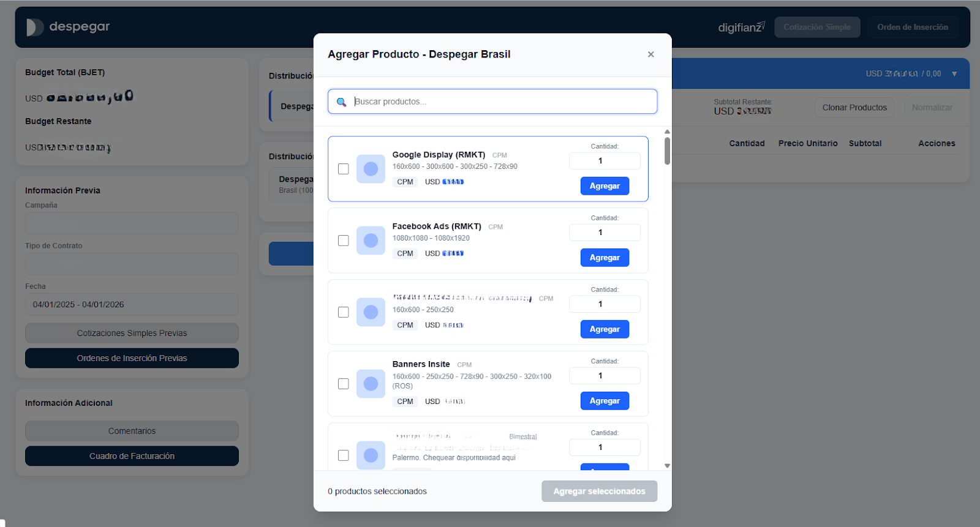Image resolution: width=980 pixels, height=527 pixels.
Task: Click the Tipo de Contrato field
Action: (x=132, y=264)
